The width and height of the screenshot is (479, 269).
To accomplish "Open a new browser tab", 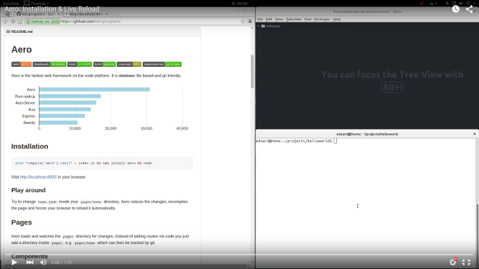I will point(115,14).
